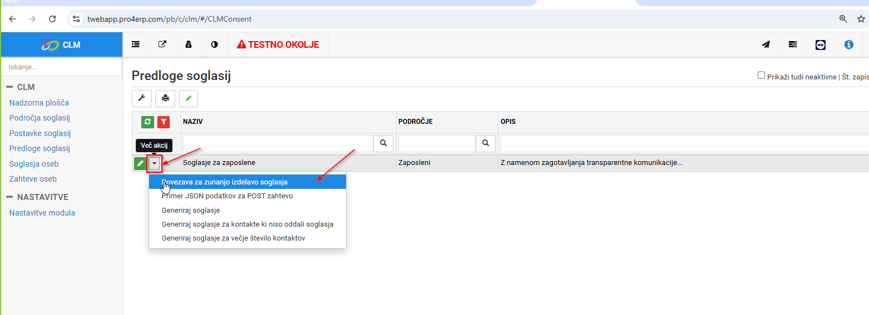Click the lock icon in top toolbar
Viewport: 869px width, 315px height.
pos(189,44)
